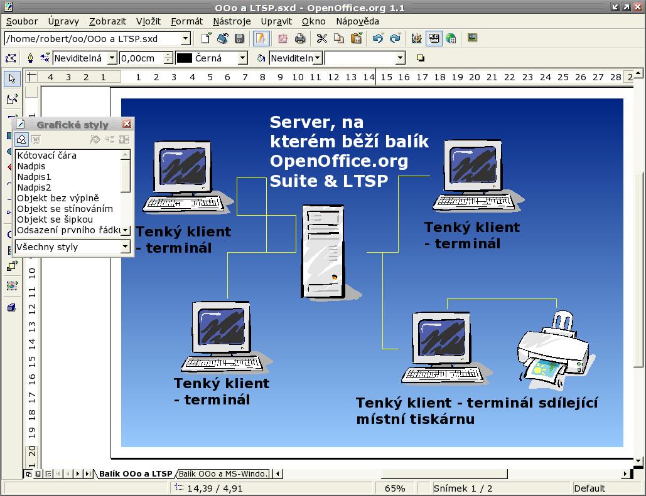Click the 3D controller cube icon
Image resolution: width=646 pixels, height=496 pixels.
click(x=12, y=307)
